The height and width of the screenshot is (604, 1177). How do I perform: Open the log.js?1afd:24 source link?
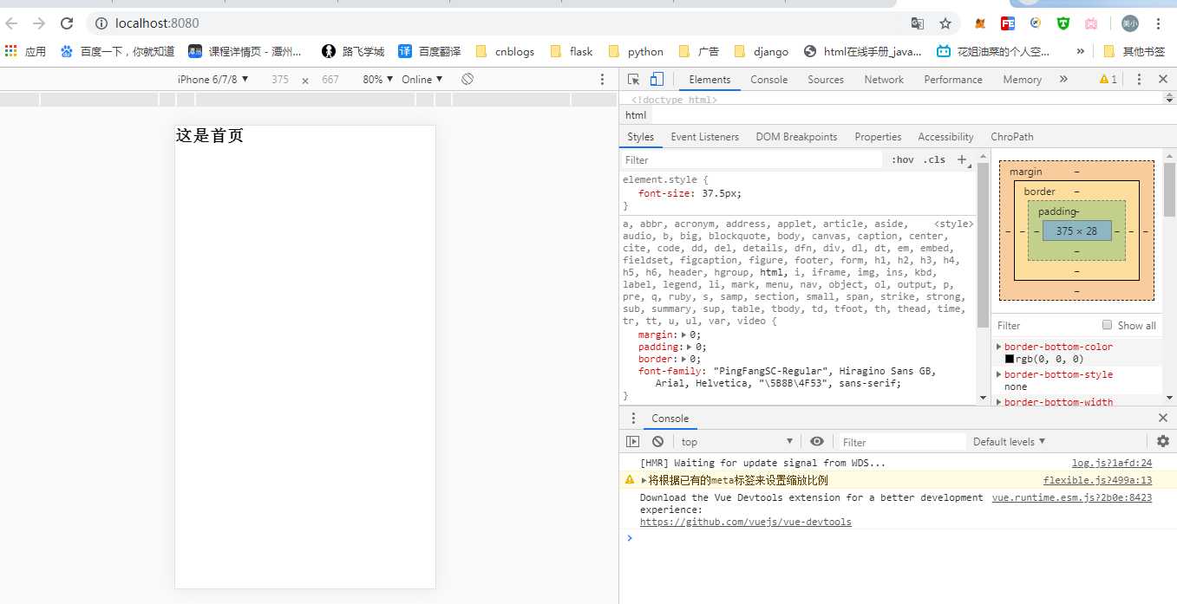tap(1112, 463)
